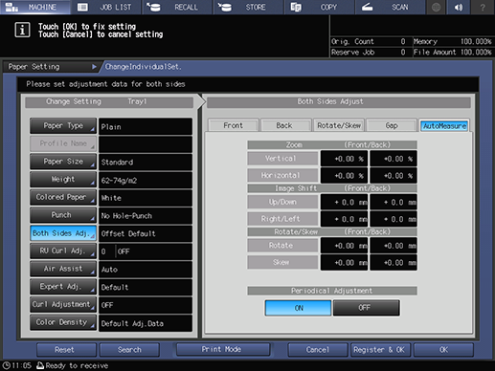Open Paper Size setting
This screenshot has height=371, width=495.
[x=63, y=162]
